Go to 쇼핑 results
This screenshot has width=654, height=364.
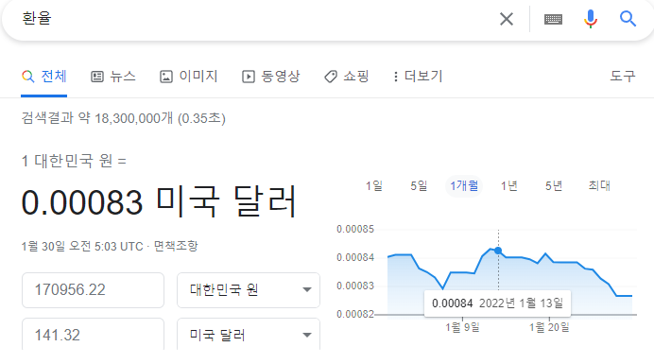click(347, 77)
